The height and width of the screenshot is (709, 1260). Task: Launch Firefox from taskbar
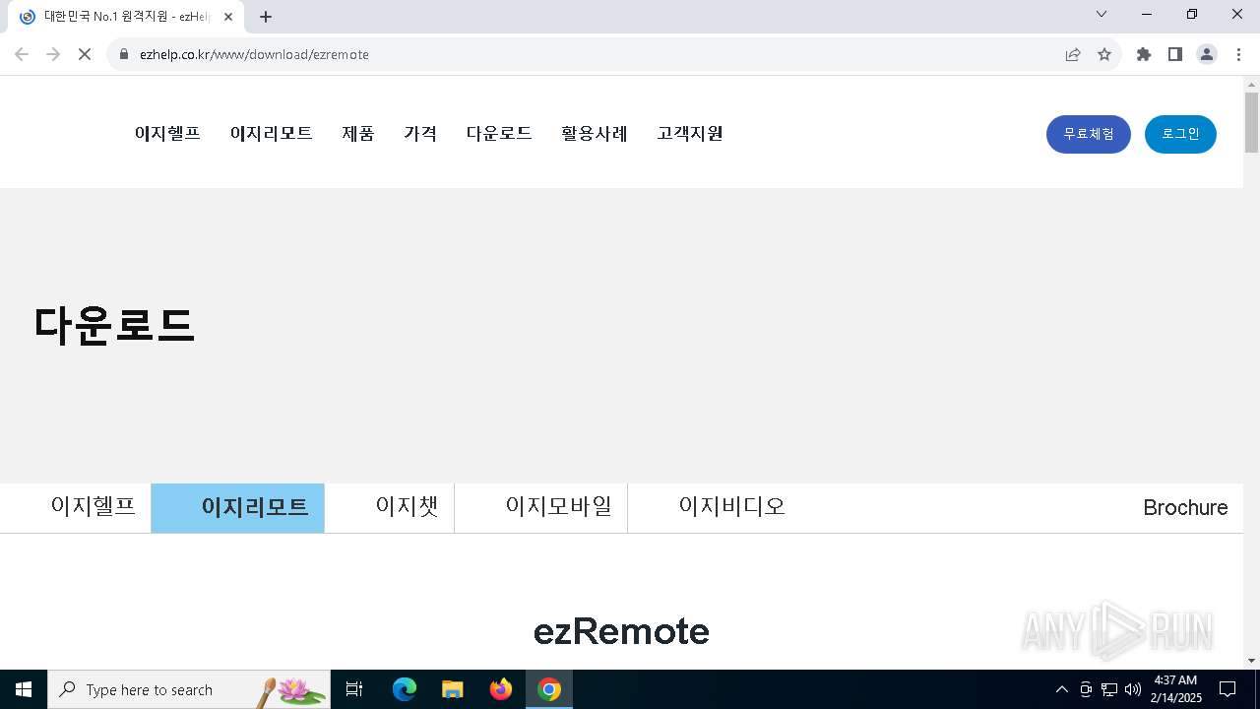pos(501,689)
